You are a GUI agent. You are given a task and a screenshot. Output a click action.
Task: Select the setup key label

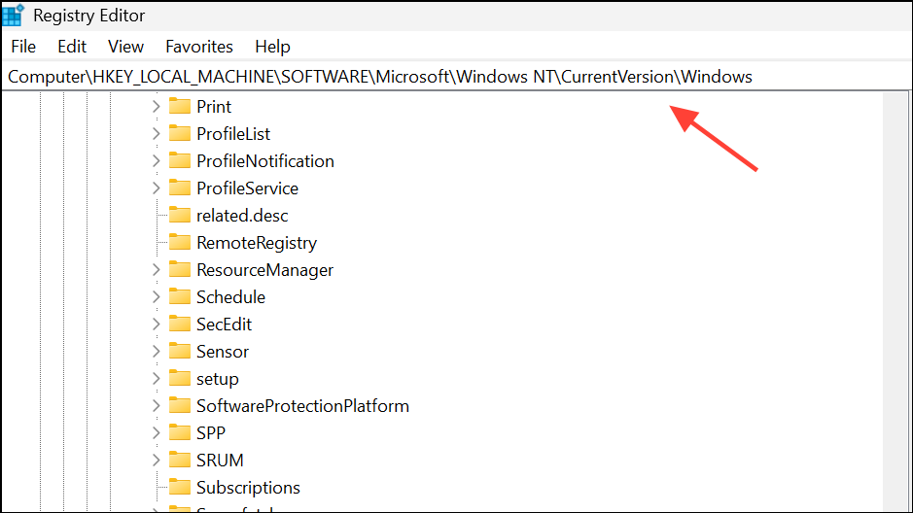tap(218, 379)
